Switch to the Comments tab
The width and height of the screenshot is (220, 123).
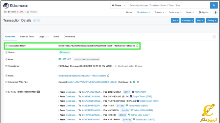click(69, 36)
